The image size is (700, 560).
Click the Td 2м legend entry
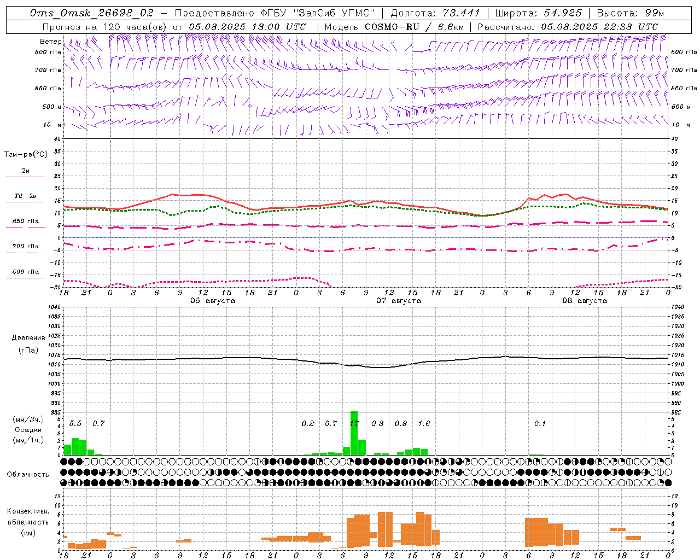(25, 196)
